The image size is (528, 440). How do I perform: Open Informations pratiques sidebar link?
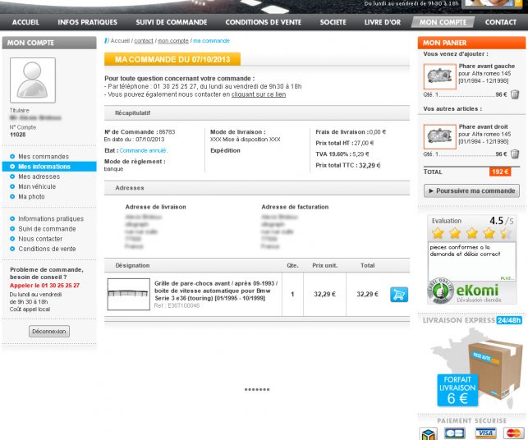coord(51,219)
